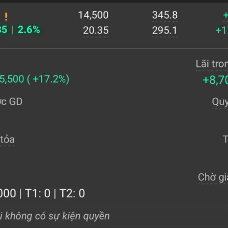
Task: Select the 'T1: 0' pending value
Action: tap(38, 193)
